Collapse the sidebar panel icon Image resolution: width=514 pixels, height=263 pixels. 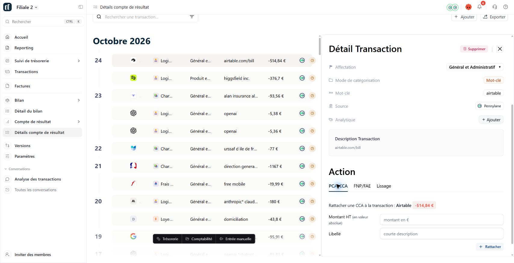(x=81, y=7)
